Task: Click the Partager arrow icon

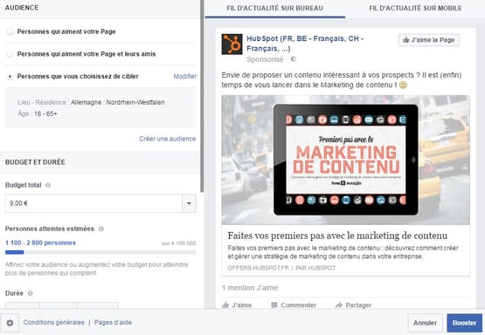Action: [339, 305]
